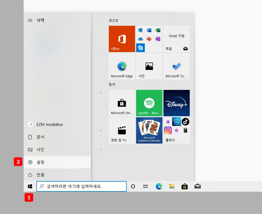
Task: Expand the chevron beside the Microsoft Store tile
Action: 101,93
